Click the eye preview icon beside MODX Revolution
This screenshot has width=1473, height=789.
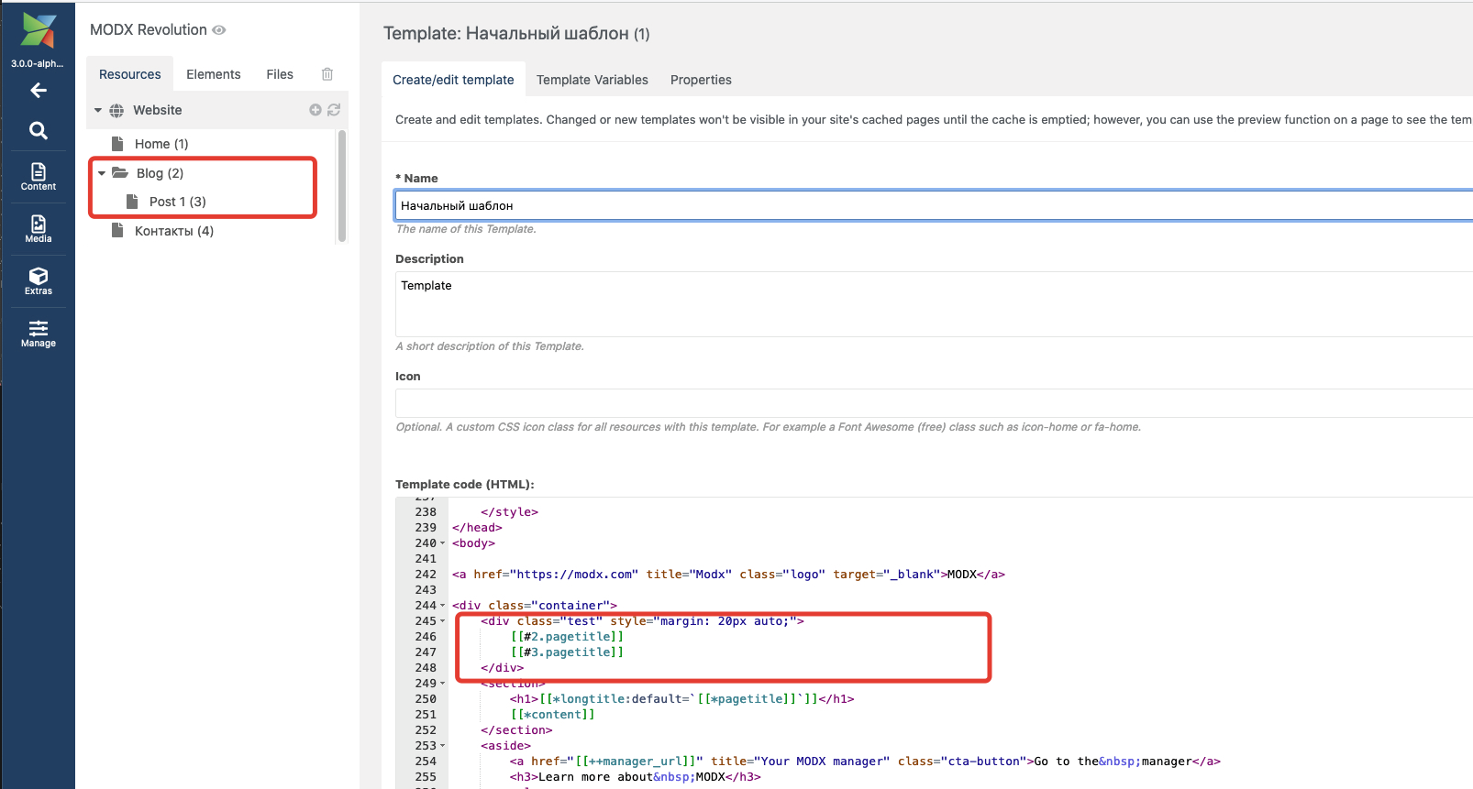pyautogui.click(x=219, y=30)
